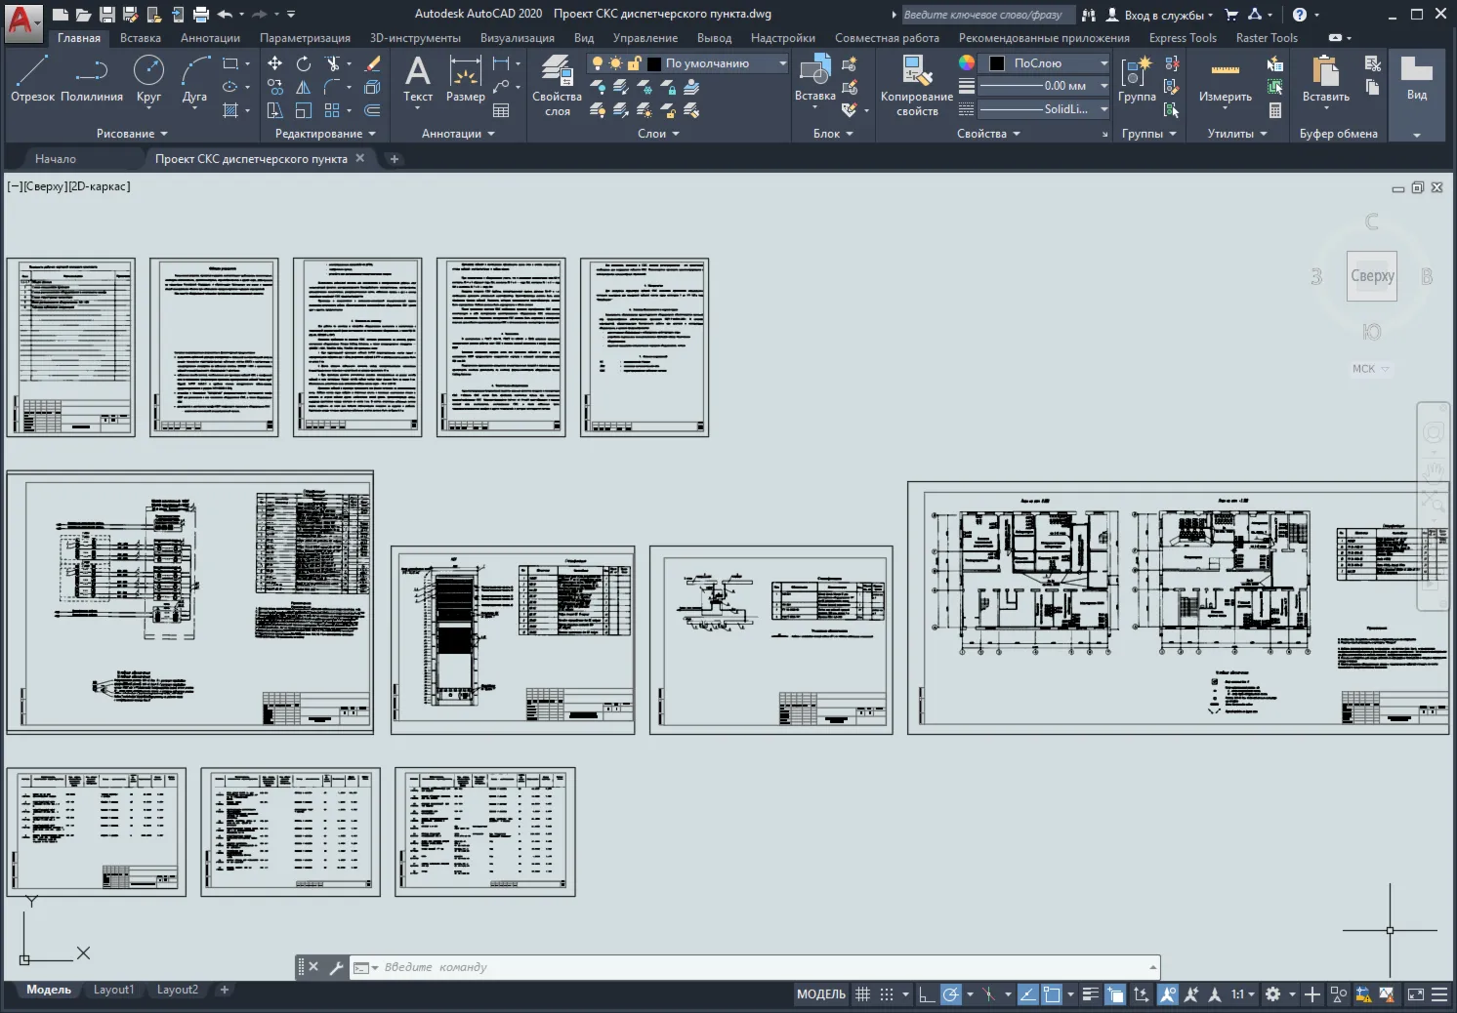Click the Свойства слоя icon
Image resolution: width=1457 pixels, height=1013 pixels.
point(558,85)
